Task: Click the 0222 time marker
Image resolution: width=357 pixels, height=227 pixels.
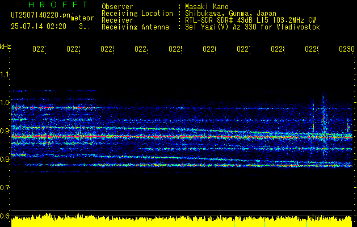Action: [73, 49]
